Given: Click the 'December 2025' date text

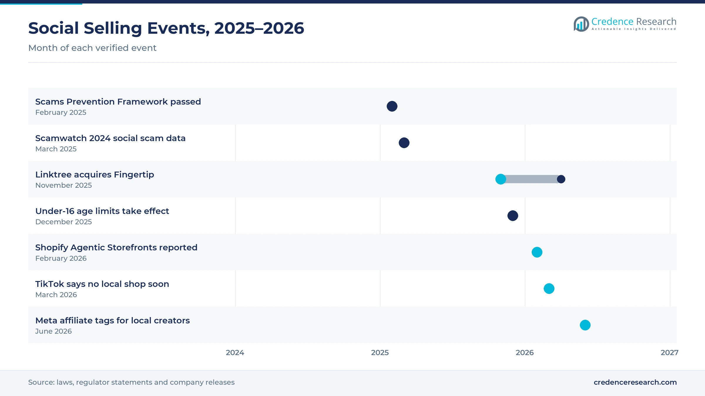Looking at the screenshot, I should pyautogui.click(x=63, y=222).
